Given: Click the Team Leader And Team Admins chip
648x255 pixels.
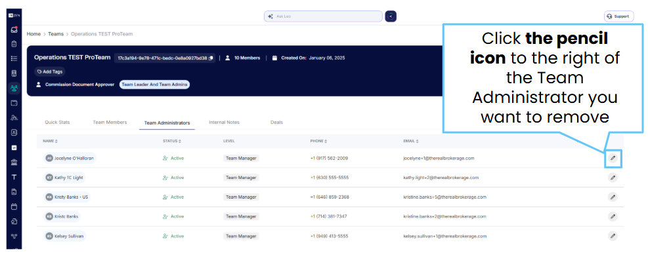Looking at the screenshot, I should (154, 85).
